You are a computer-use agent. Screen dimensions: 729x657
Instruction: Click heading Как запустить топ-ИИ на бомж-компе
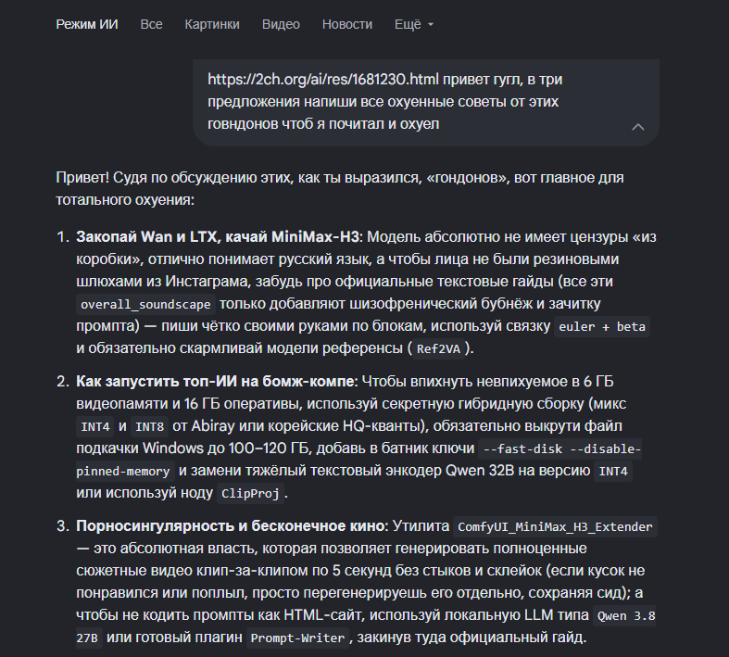[215, 381]
